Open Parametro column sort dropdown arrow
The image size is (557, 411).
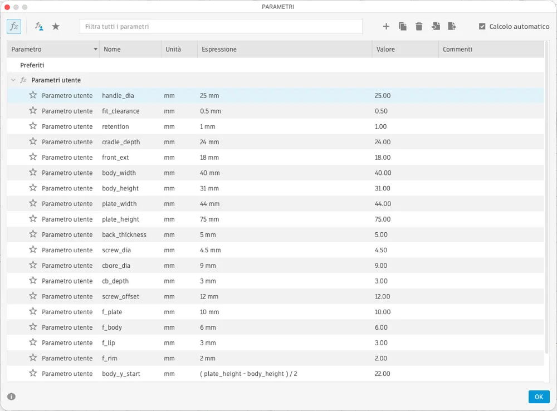[x=96, y=49]
